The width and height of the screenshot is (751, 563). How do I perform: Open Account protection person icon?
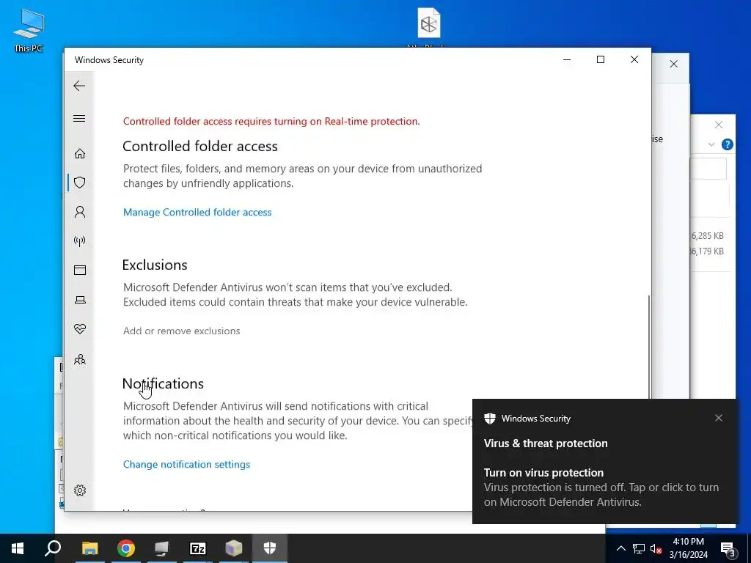[79, 212]
